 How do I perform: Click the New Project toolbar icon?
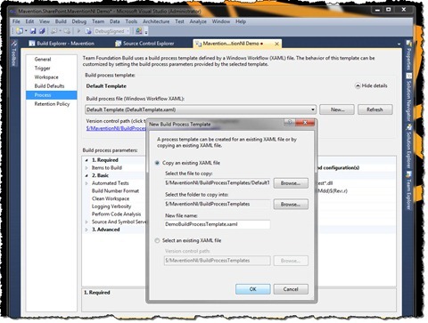click(x=20, y=31)
